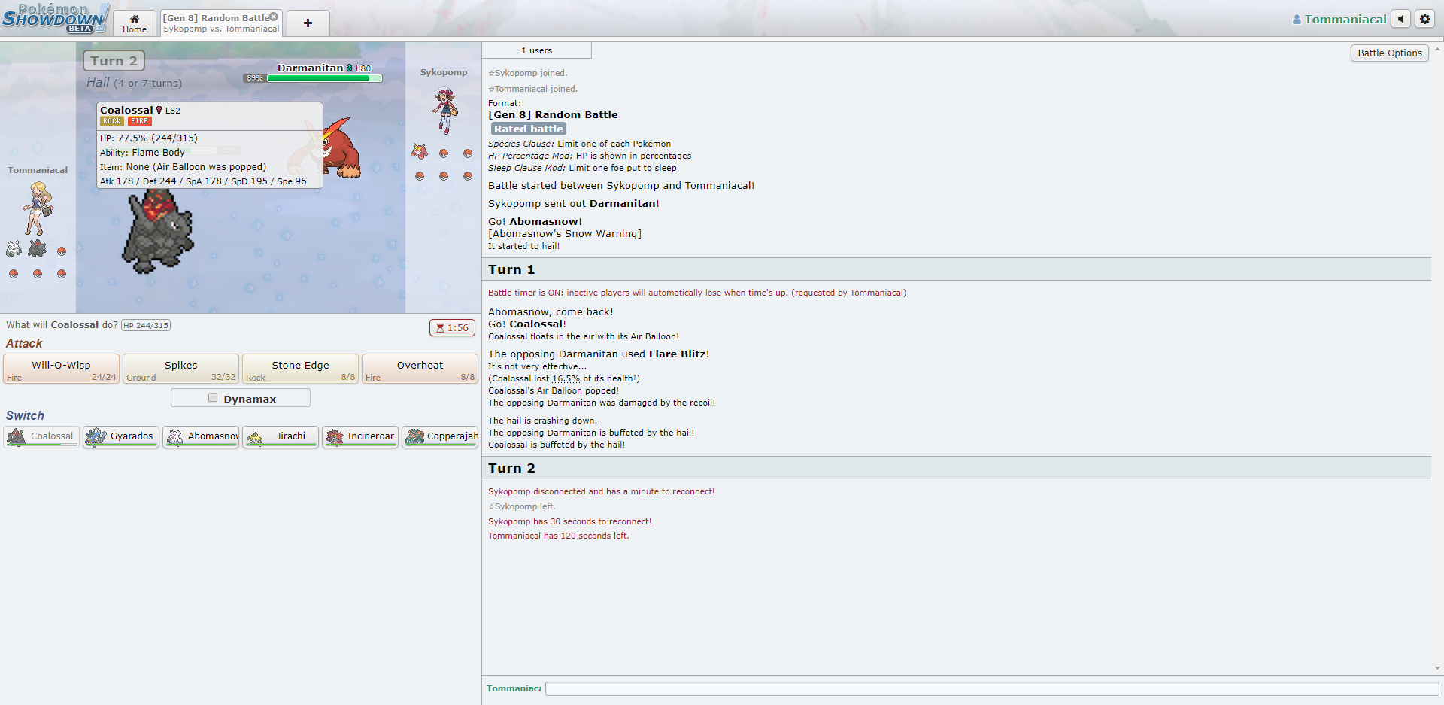Click the Tommaniacal trainer avatar

click(37, 208)
